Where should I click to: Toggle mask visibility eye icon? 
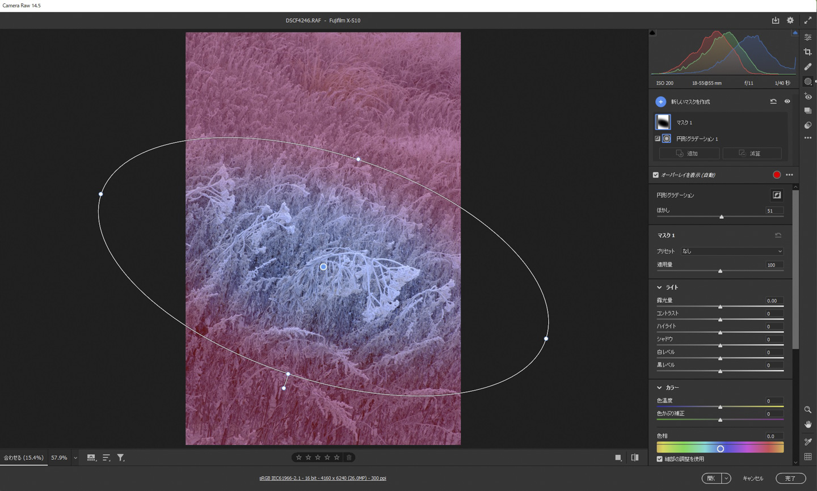tap(787, 101)
